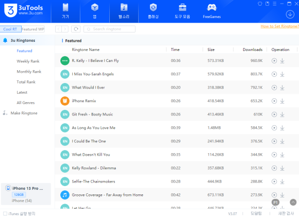Image resolution: width=299 pixels, height=216 pixels.
Task: Click the green dots icon beside R. Kelly
Action: 65,61
